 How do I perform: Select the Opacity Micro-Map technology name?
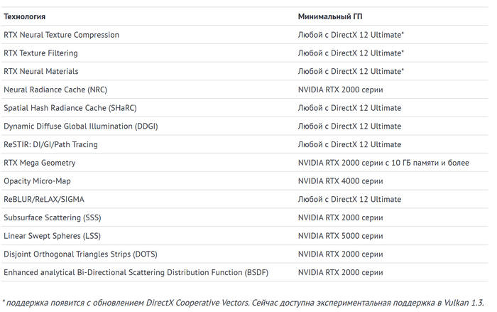click(37, 181)
